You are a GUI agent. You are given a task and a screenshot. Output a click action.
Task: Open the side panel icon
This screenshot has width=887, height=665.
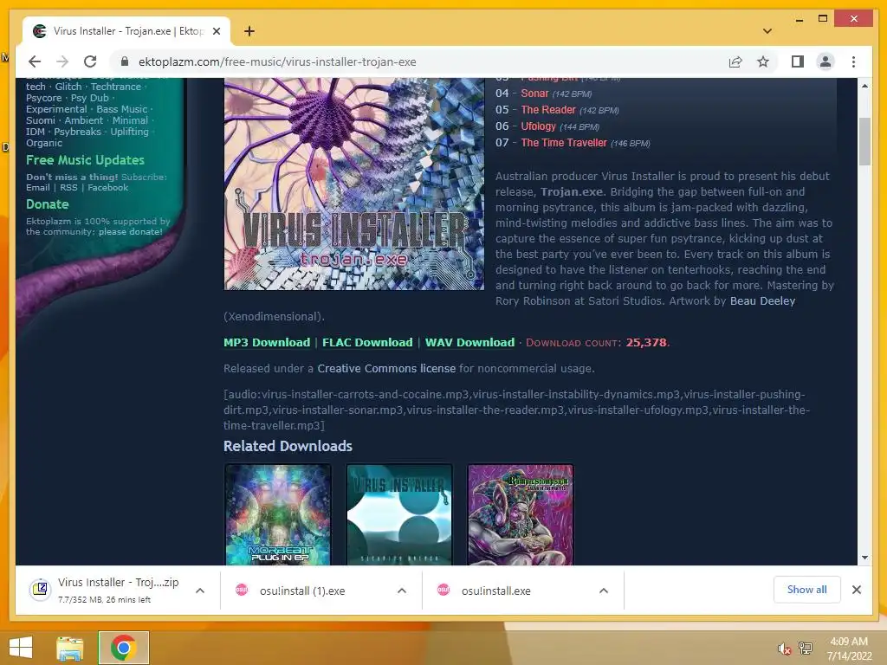(x=798, y=61)
